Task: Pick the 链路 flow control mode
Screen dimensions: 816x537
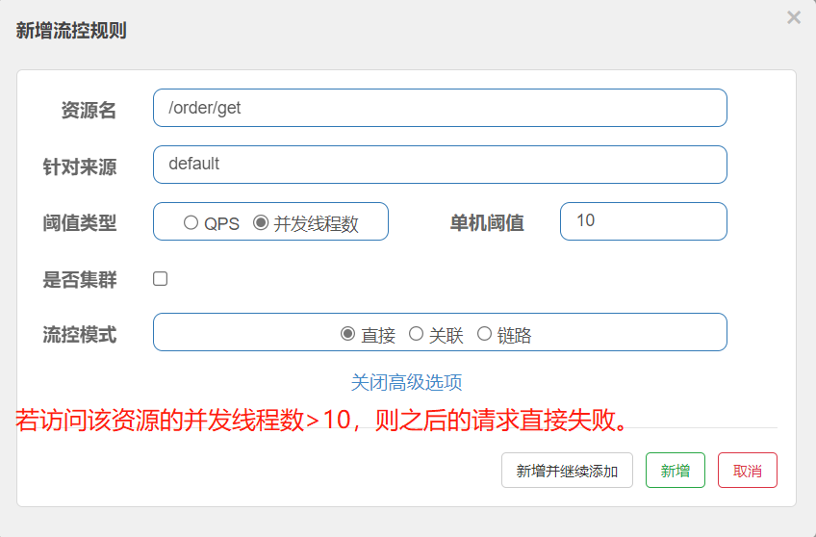Action: 484,334
